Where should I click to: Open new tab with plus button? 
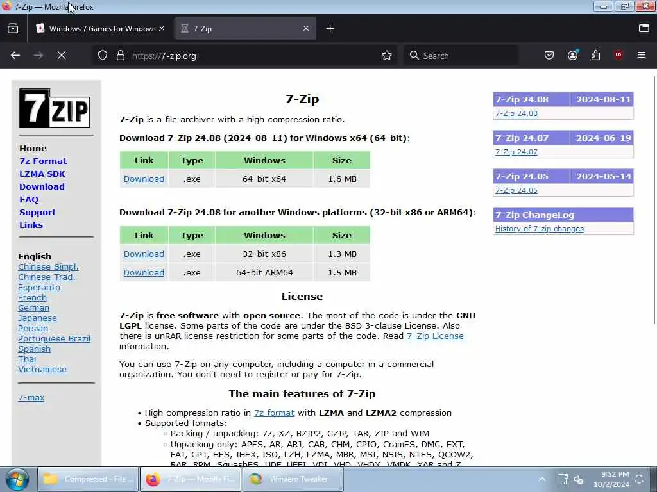[330, 28]
